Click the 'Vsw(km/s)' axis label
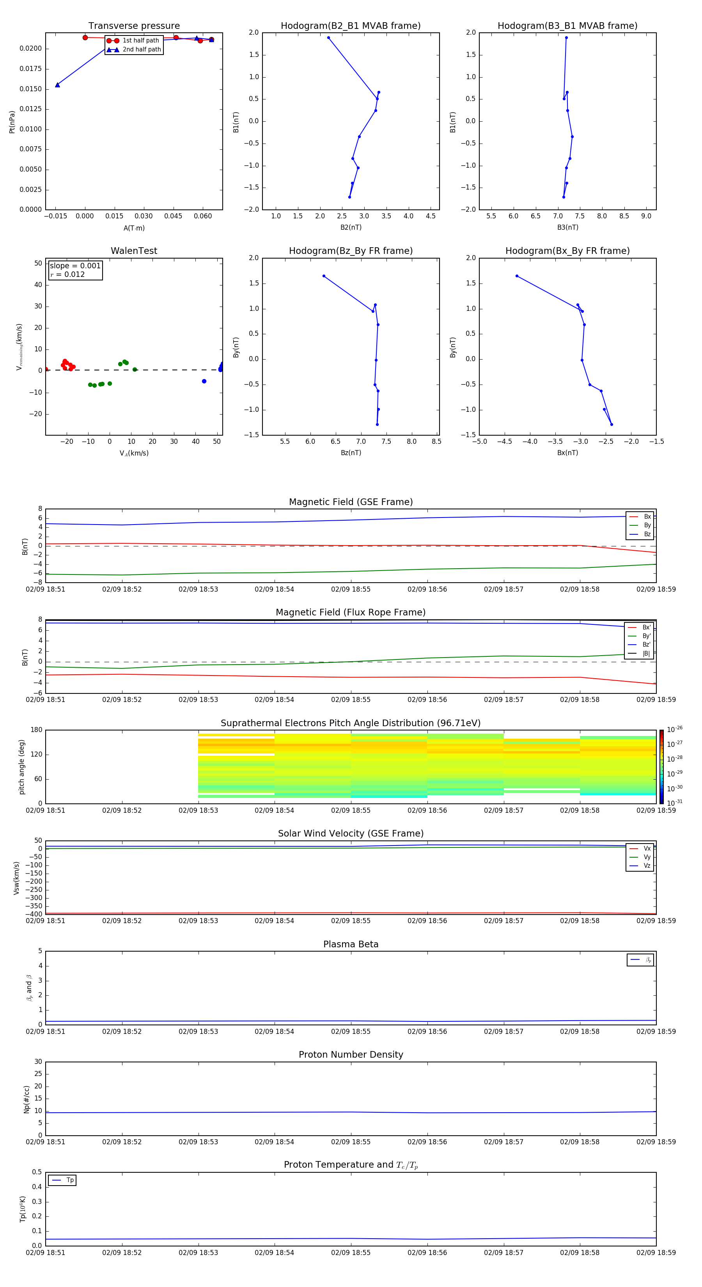Image resolution: width=702 pixels, height=1287 pixels. tap(16, 878)
